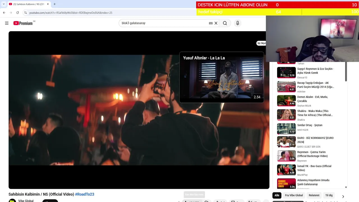Play Demet Akalın - Evli, Mutlu, Çocuklu thumbnail
This screenshot has width=359, height=202.
pos(286,101)
